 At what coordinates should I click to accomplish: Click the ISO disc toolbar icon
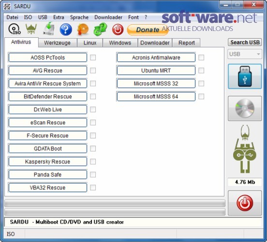pyautogui.click(x=15, y=29)
